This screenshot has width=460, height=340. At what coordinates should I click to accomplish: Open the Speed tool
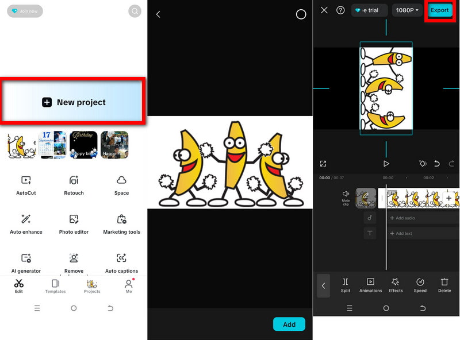pyautogui.click(x=420, y=285)
